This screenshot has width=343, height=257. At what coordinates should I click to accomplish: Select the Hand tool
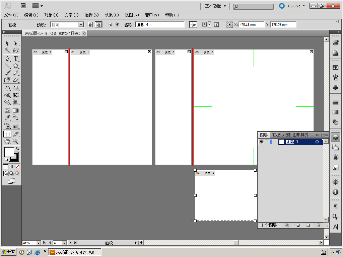tap(7, 142)
